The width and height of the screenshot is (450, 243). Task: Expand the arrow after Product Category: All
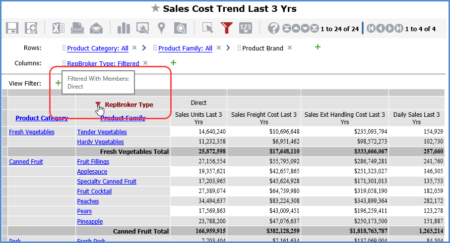tap(144, 48)
